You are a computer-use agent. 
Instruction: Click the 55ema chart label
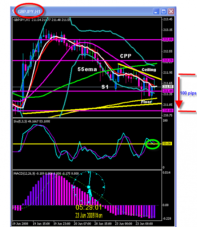(x=87, y=69)
